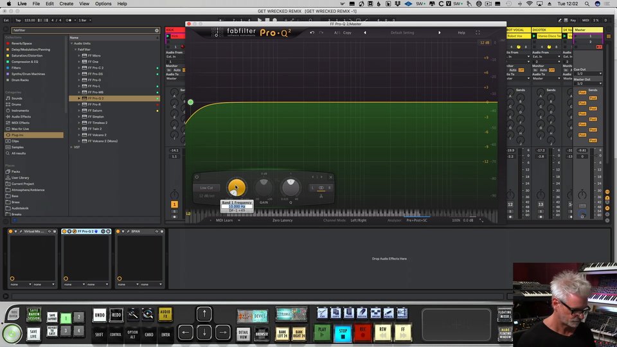Open the Left/Right channel mode selector
The image size is (617, 347).
359,220
